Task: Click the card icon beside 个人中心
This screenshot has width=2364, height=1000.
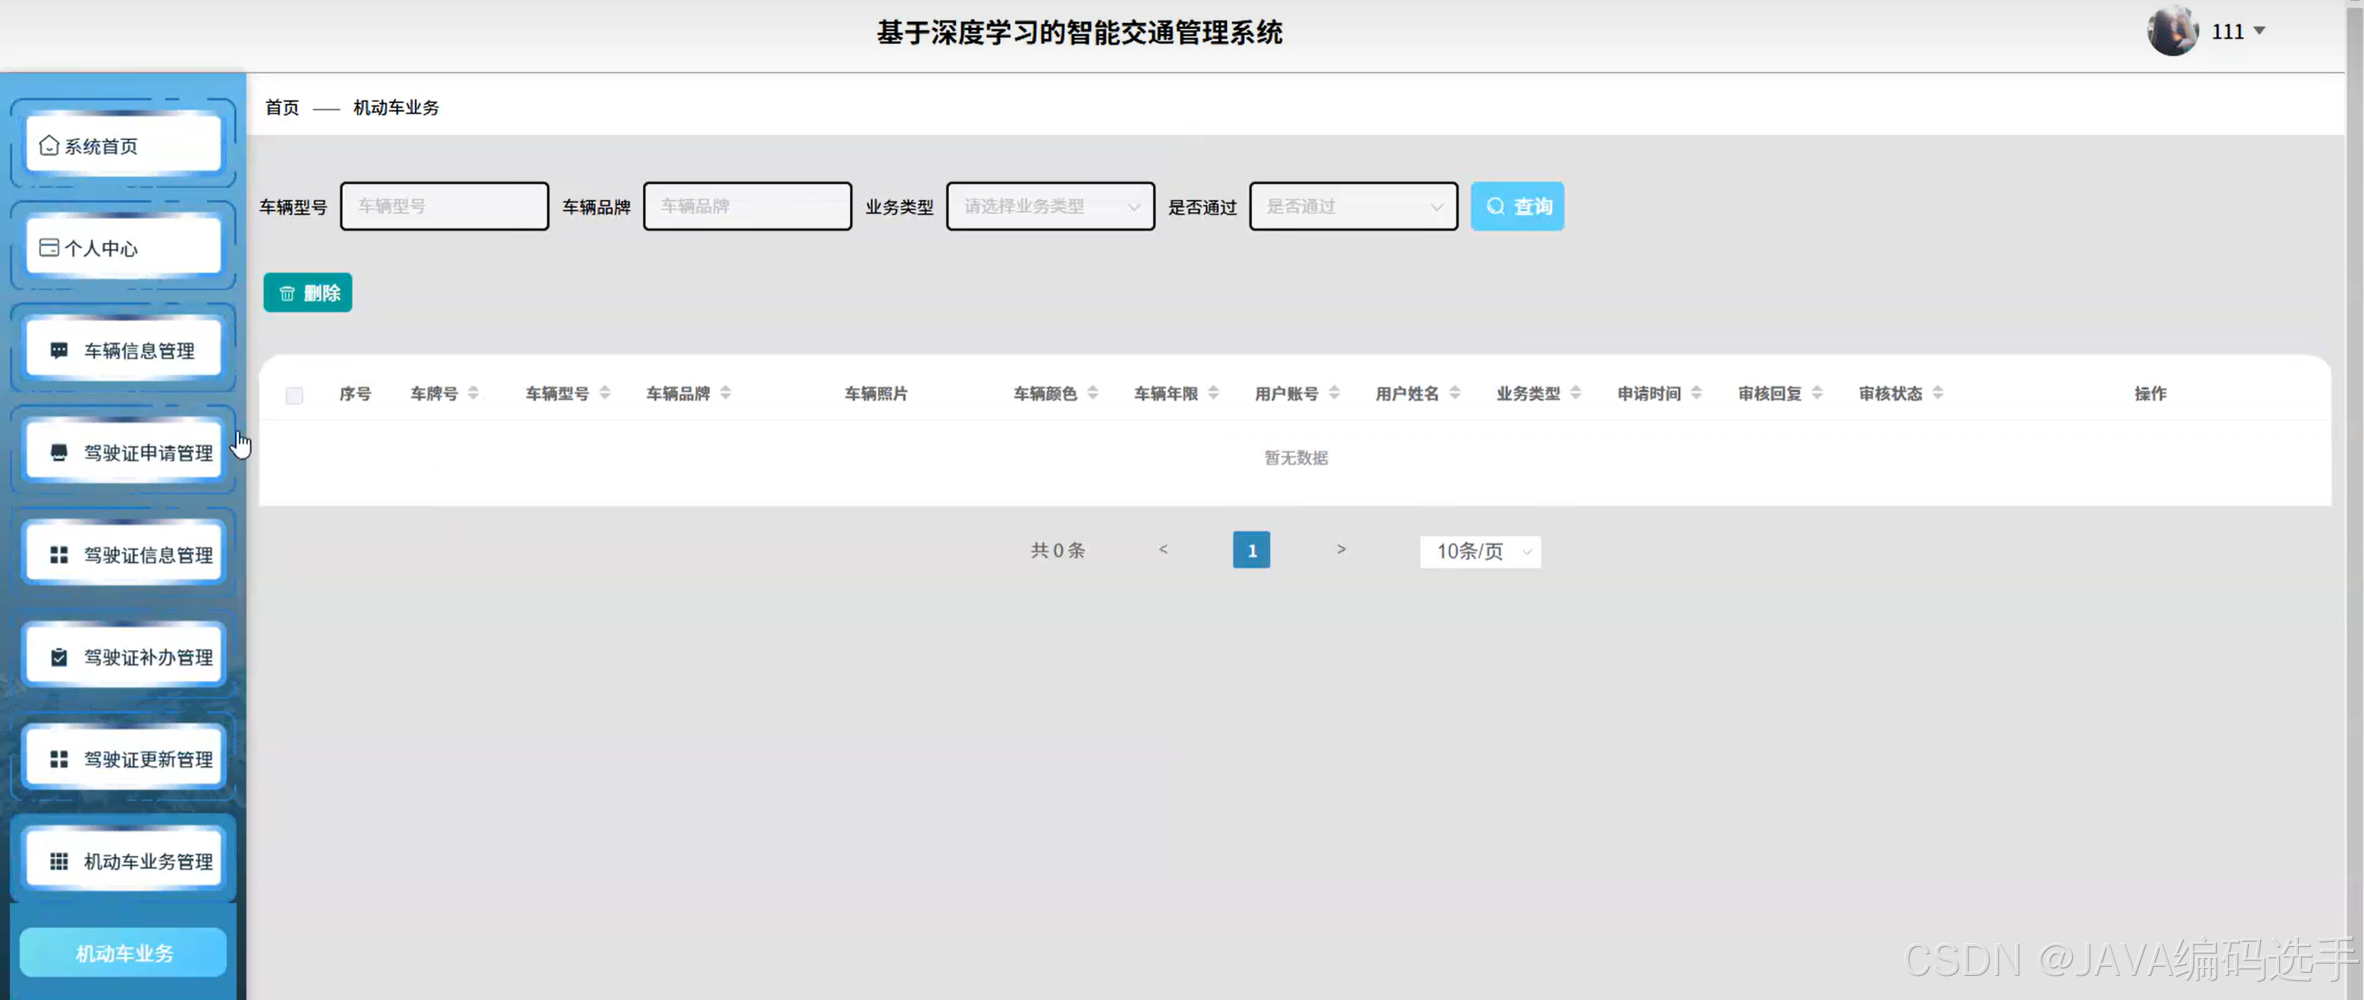Action: (x=49, y=248)
